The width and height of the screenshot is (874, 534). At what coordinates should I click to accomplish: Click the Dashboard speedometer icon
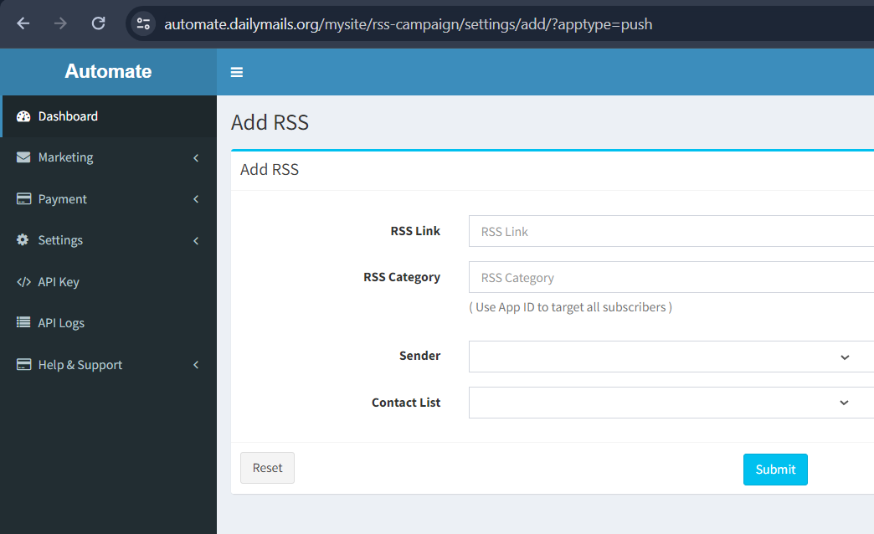pos(23,116)
